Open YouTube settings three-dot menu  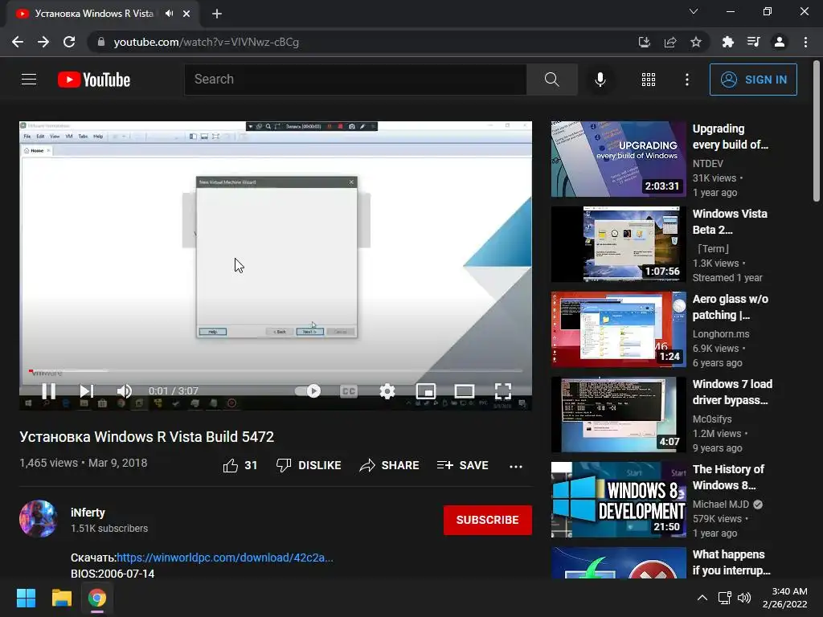(687, 80)
